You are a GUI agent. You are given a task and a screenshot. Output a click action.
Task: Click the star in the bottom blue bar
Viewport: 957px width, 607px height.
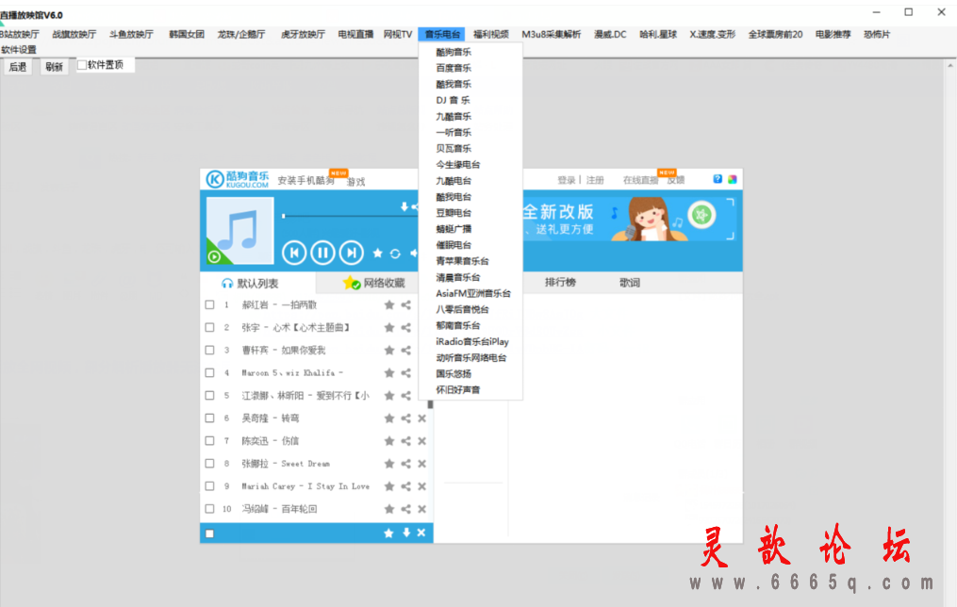point(388,533)
